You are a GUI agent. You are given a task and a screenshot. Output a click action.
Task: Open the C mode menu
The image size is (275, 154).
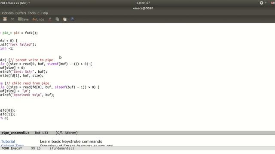click(x=38, y=13)
